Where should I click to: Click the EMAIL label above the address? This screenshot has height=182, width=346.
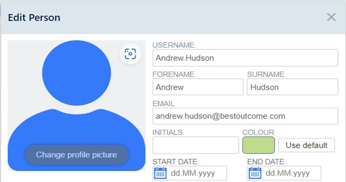164,103
